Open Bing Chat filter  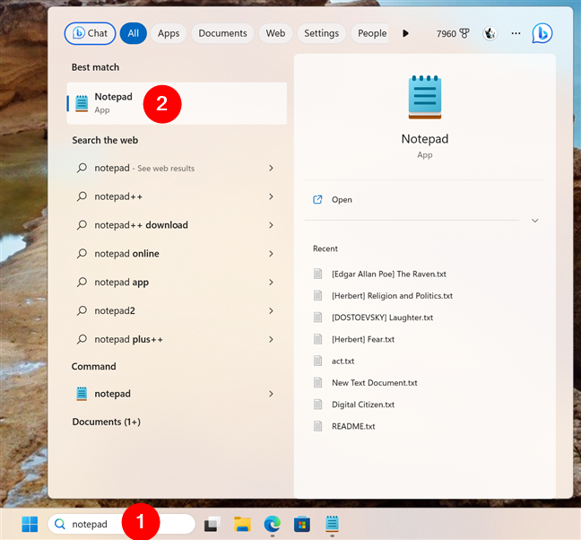[x=90, y=33]
